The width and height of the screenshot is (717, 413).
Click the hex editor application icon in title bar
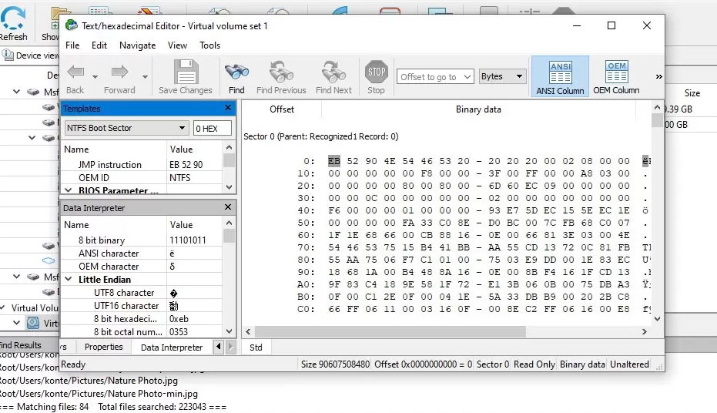coord(72,25)
